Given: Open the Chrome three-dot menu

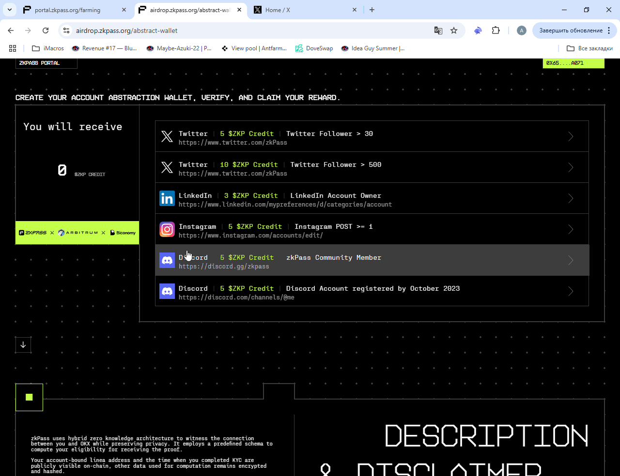Looking at the screenshot, I should [x=609, y=30].
